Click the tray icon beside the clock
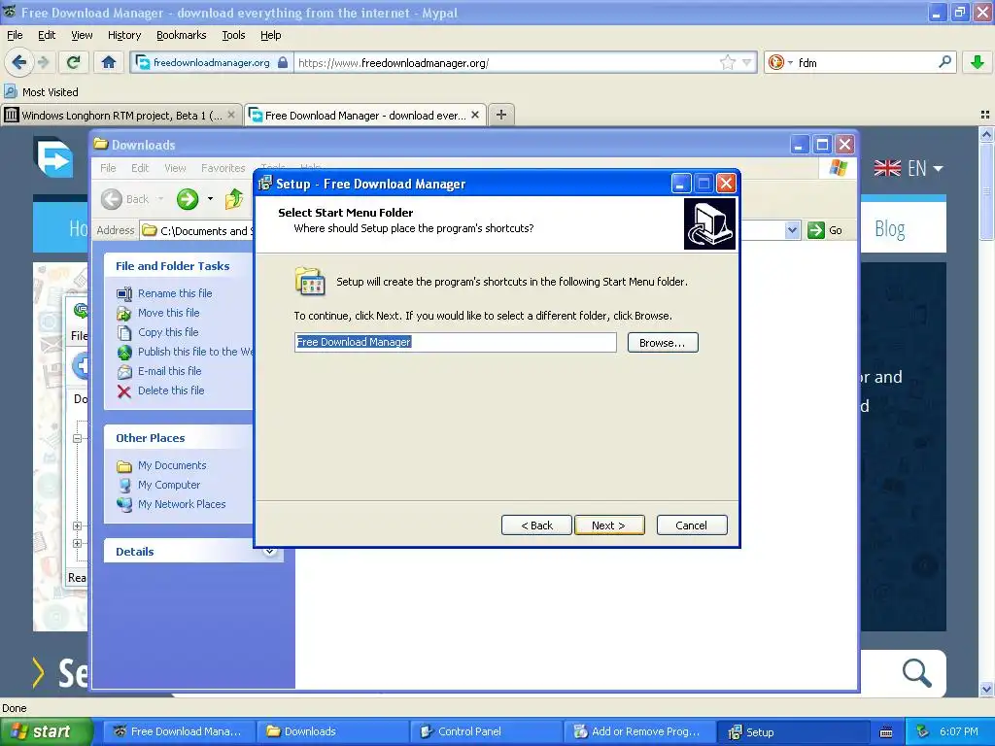Image resolution: width=995 pixels, height=746 pixels. (923, 731)
